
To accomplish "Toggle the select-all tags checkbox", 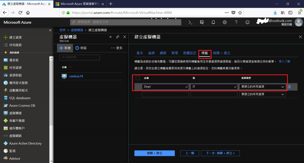I will tap(138, 78).
